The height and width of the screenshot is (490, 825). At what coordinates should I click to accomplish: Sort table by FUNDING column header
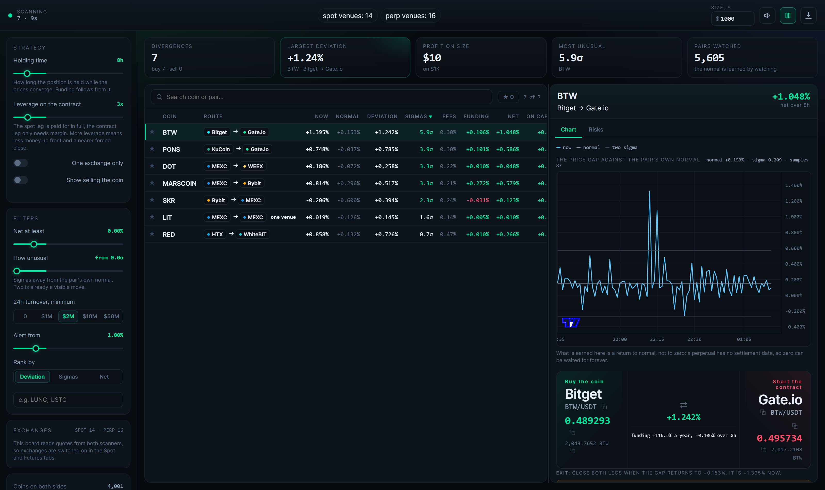(476, 117)
